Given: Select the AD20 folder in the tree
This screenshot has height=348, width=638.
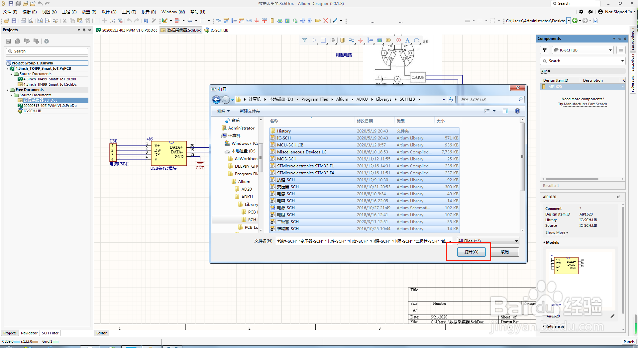Looking at the screenshot, I should pos(247,189).
